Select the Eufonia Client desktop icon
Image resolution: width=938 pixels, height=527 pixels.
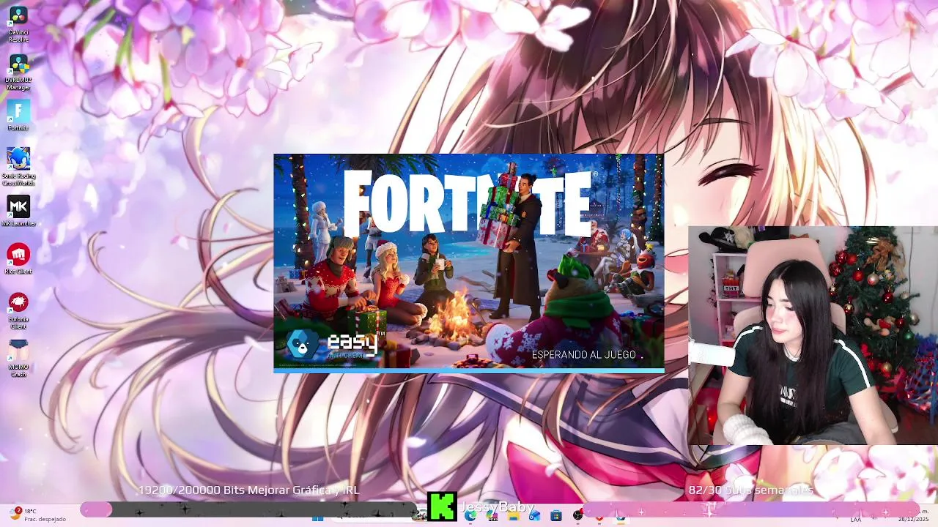18,310
